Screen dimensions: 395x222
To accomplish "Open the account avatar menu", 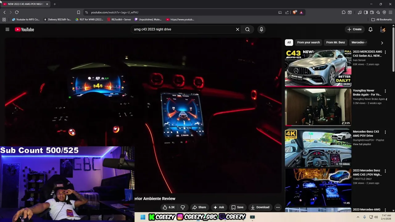I will [x=383, y=29].
